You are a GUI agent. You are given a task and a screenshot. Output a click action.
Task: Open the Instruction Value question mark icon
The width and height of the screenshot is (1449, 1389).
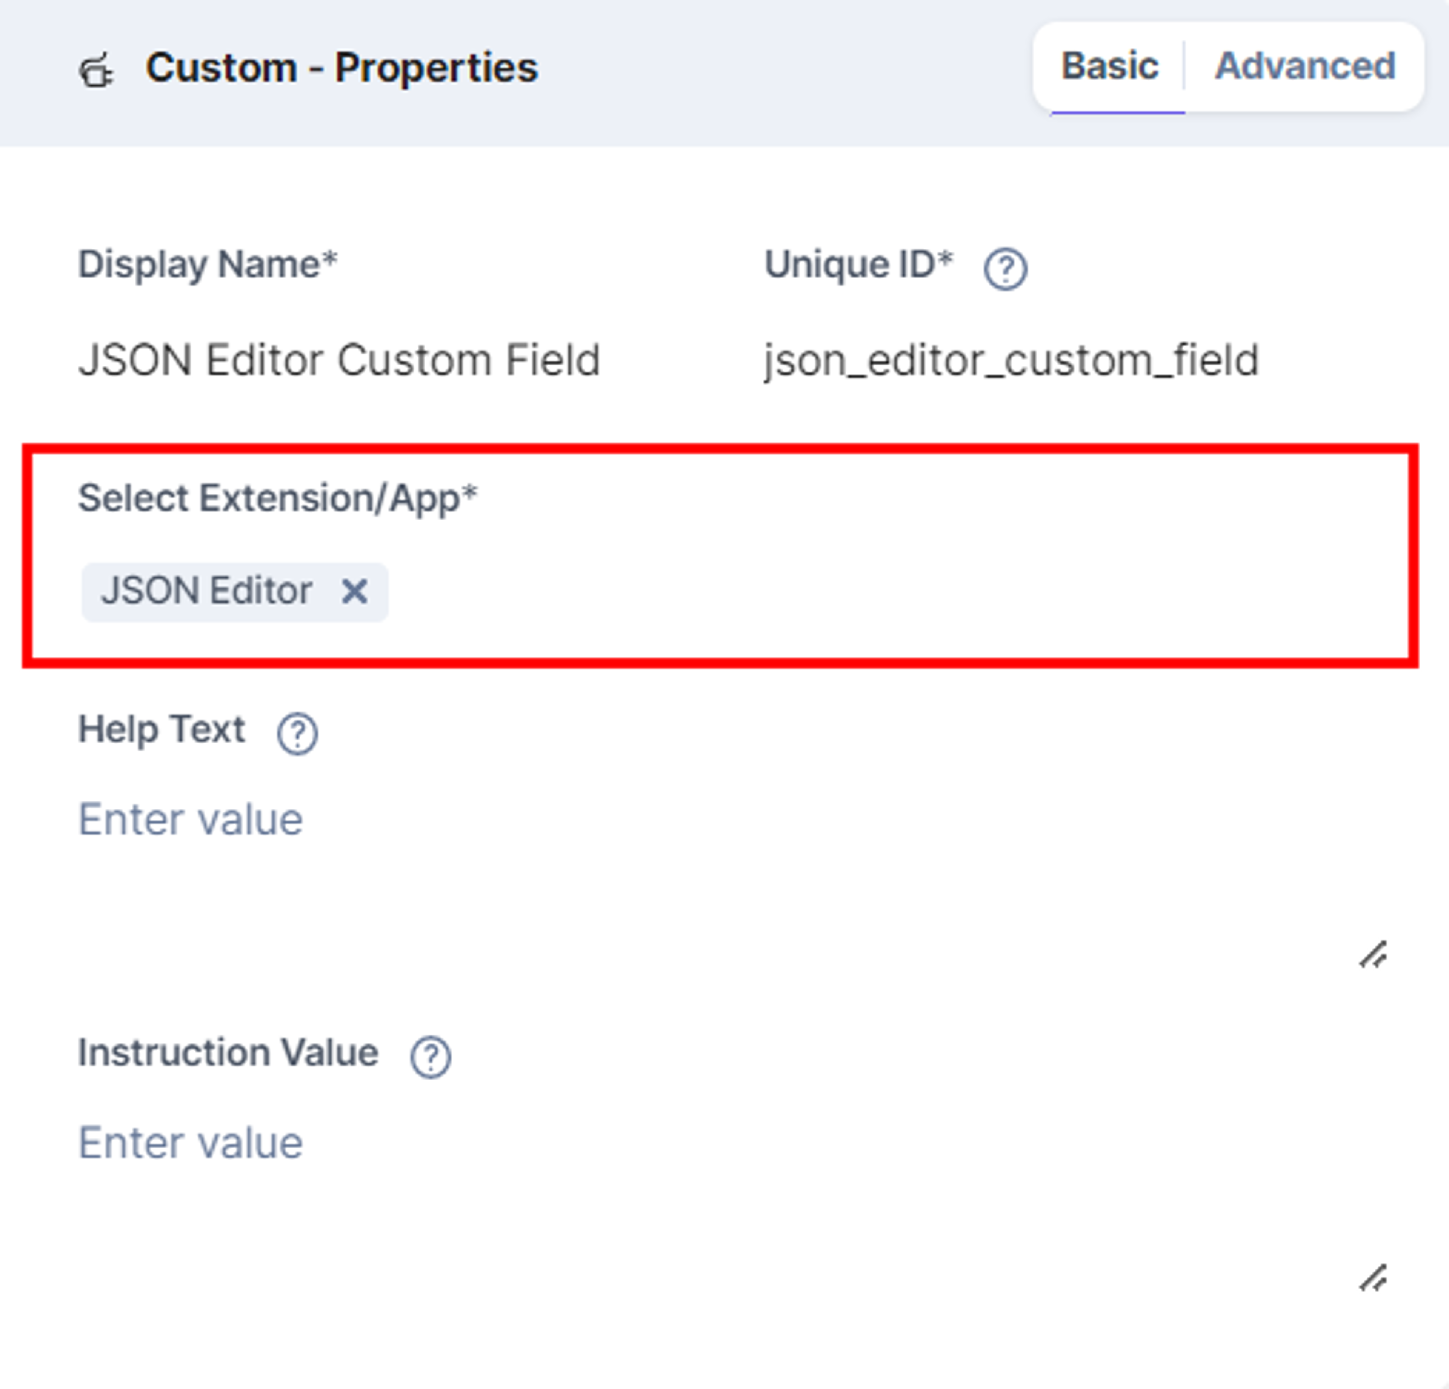tap(431, 1057)
